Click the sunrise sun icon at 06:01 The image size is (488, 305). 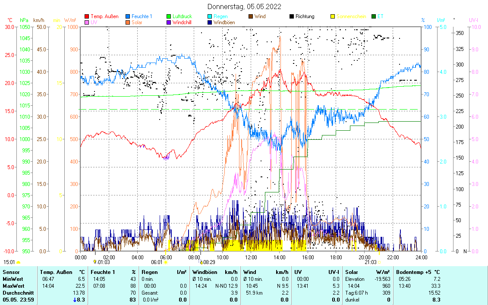pos(166,262)
